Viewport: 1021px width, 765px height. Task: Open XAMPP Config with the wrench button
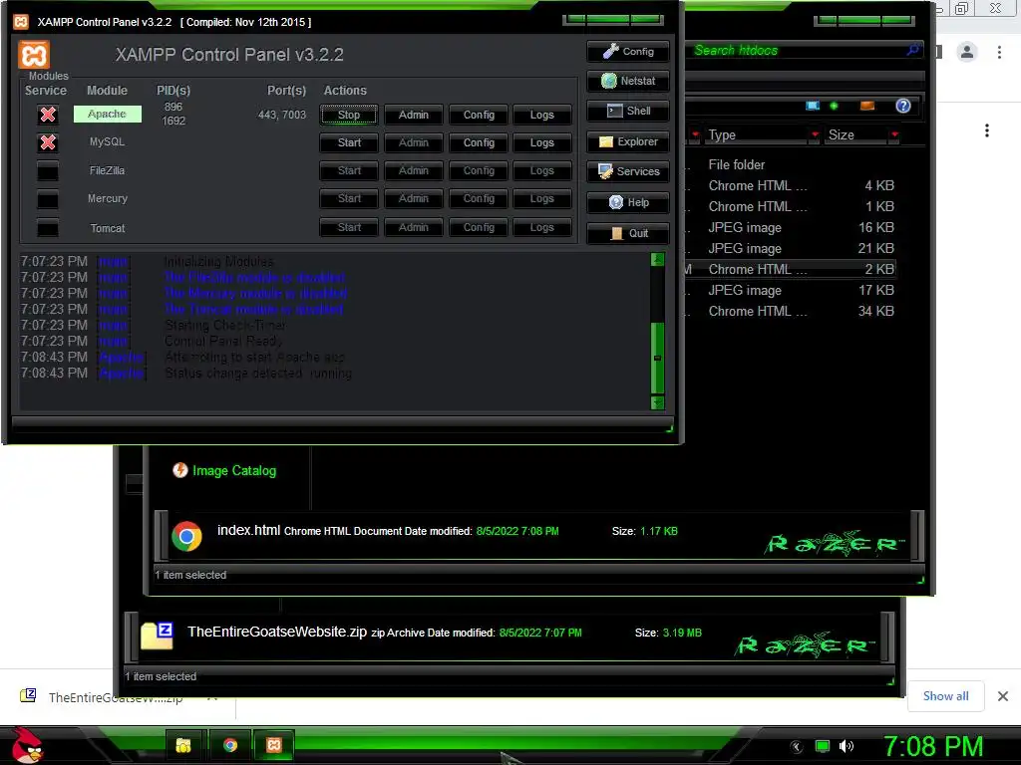628,52
